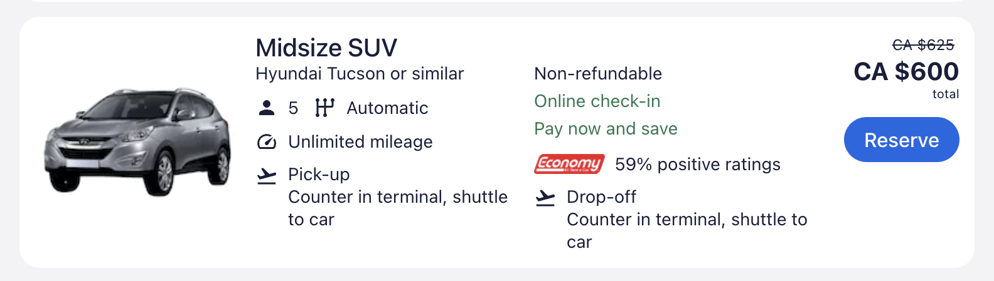Click the Hyundai Tucson or similar subtitle
The width and height of the screenshot is (994, 281).
[x=360, y=74]
